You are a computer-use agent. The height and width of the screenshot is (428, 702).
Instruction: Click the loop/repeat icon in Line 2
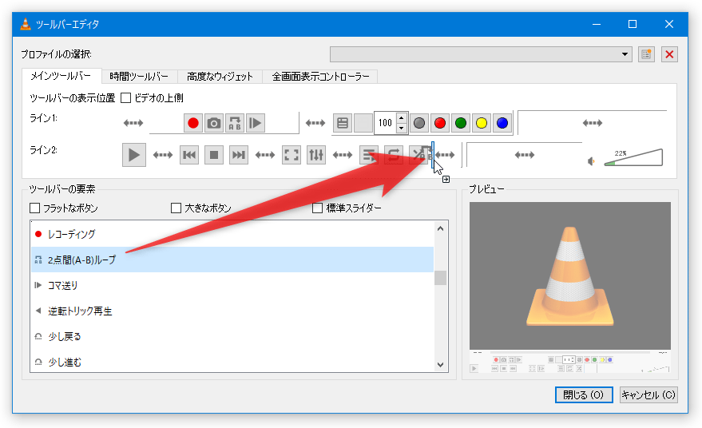click(x=393, y=155)
